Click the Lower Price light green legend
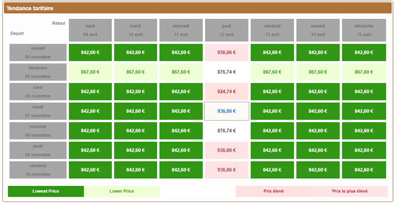The height and width of the screenshot is (204, 396). tap(122, 191)
